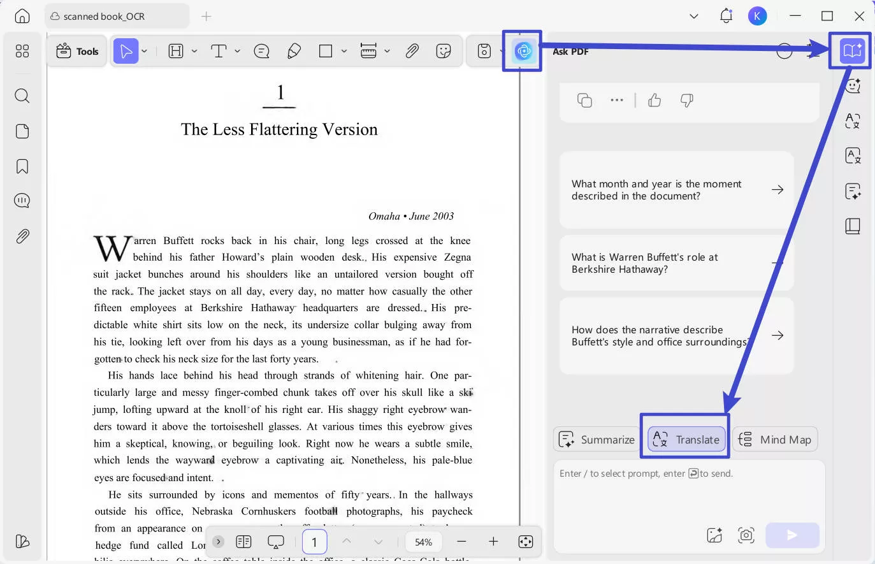Select the measure ruler tool

[x=368, y=51]
